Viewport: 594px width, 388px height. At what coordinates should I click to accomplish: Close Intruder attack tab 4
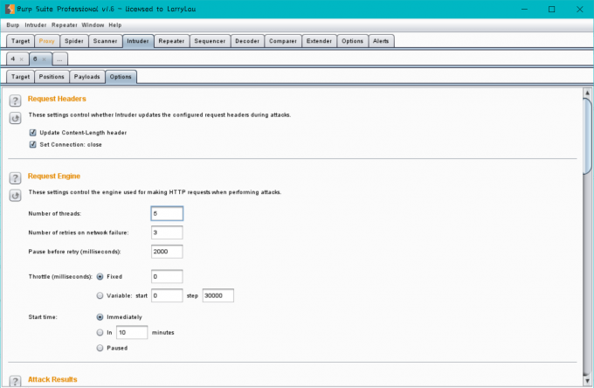pos(22,59)
